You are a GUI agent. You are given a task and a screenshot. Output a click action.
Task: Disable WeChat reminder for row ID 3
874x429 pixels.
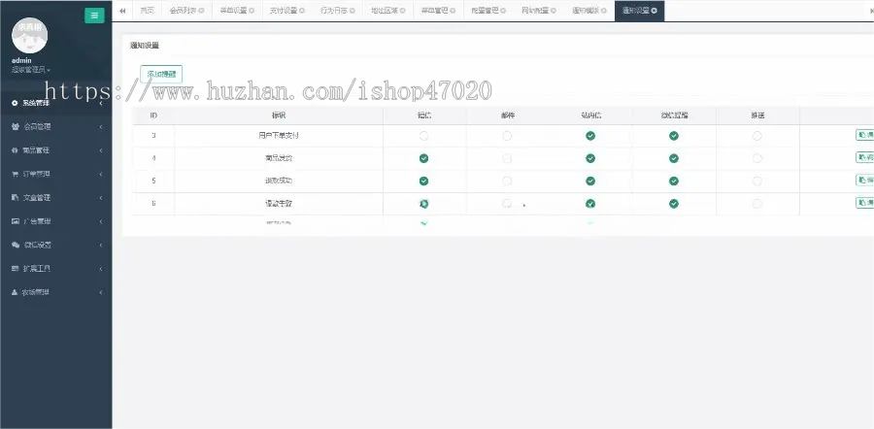674,135
